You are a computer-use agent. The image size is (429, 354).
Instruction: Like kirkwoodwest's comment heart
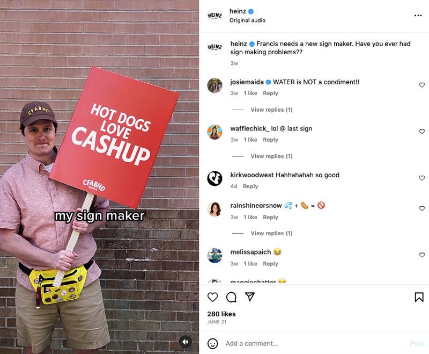click(x=422, y=178)
